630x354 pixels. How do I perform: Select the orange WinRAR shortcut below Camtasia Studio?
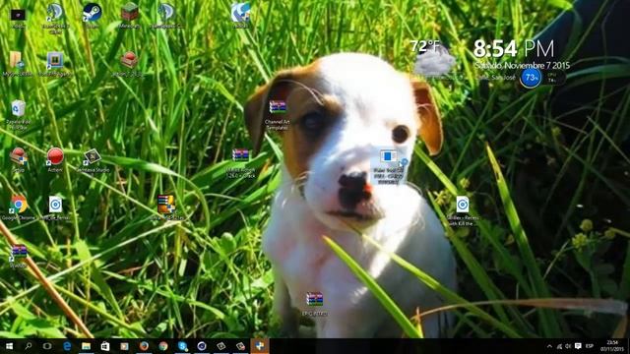[166, 207]
